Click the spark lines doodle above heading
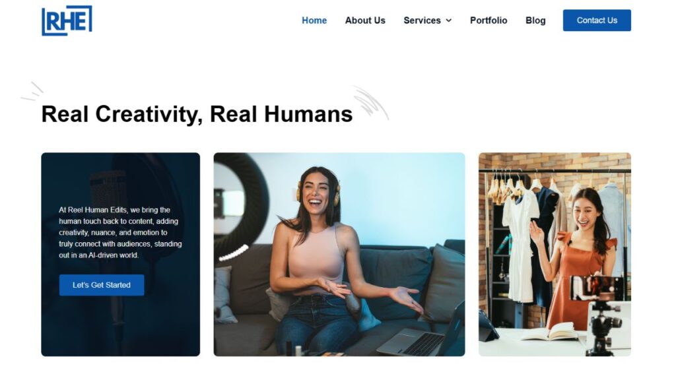676x380 pixels. pos(32,91)
